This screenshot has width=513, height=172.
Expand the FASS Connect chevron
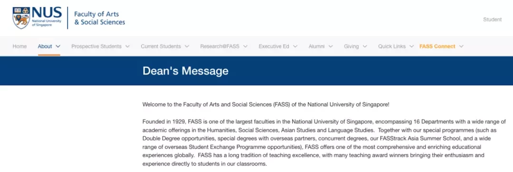pos(461,46)
